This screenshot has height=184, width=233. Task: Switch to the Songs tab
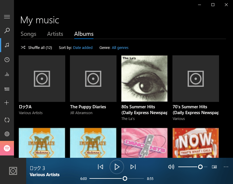28,34
